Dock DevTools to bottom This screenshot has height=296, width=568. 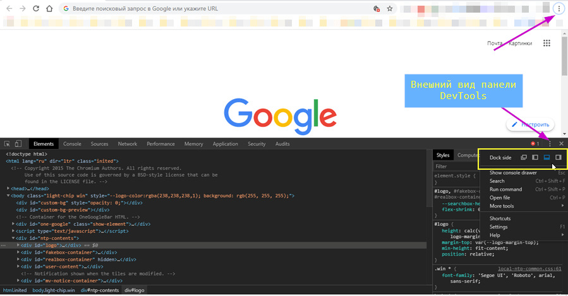tap(547, 157)
